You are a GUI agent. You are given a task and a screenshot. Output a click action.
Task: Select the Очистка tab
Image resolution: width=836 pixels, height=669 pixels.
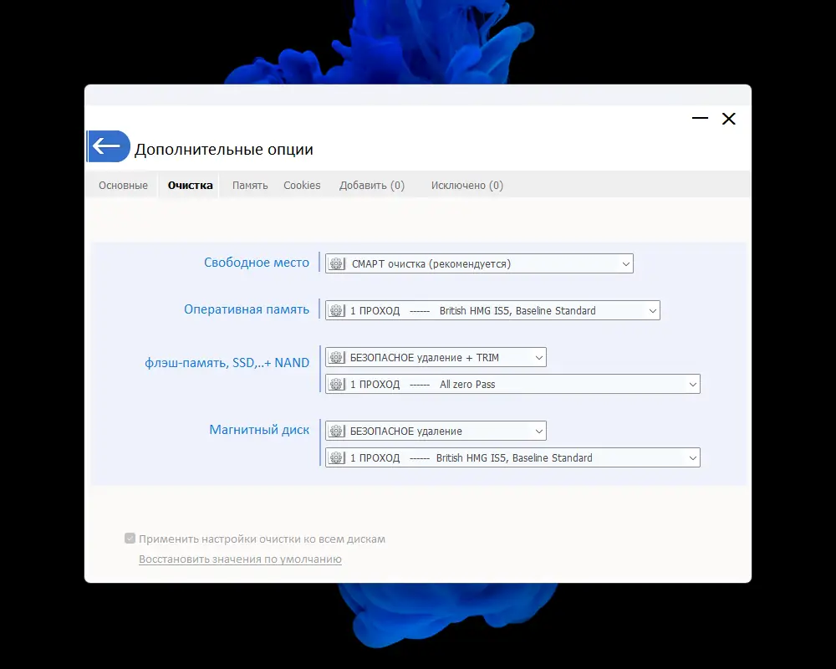[x=191, y=185]
